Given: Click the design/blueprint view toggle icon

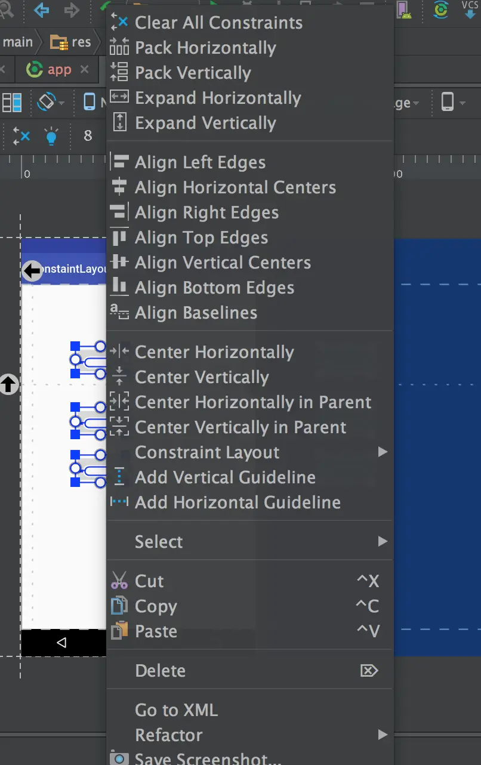Looking at the screenshot, I should point(12,102).
